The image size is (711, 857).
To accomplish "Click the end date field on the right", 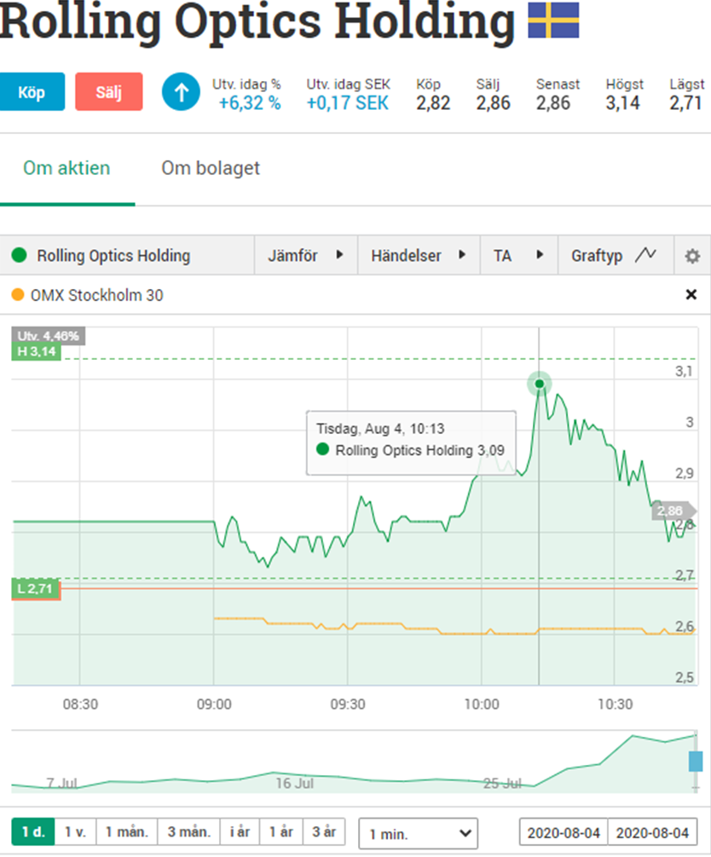I will [652, 833].
